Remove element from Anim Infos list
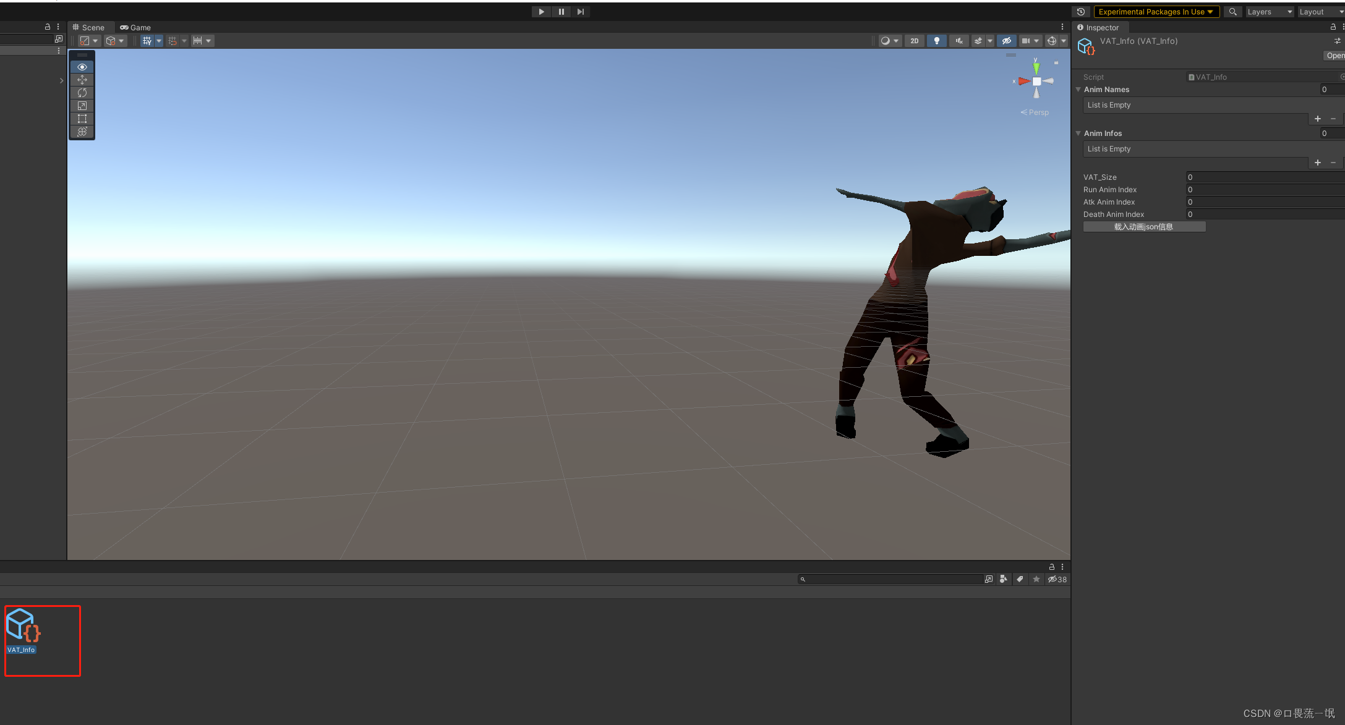Image resolution: width=1345 pixels, height=725 pixels. coord(1333,163)
